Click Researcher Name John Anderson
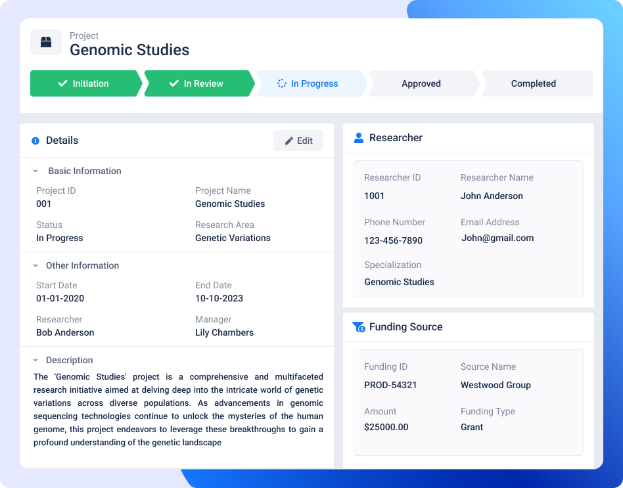The image size is (623, 488). [x=492, y=196]
